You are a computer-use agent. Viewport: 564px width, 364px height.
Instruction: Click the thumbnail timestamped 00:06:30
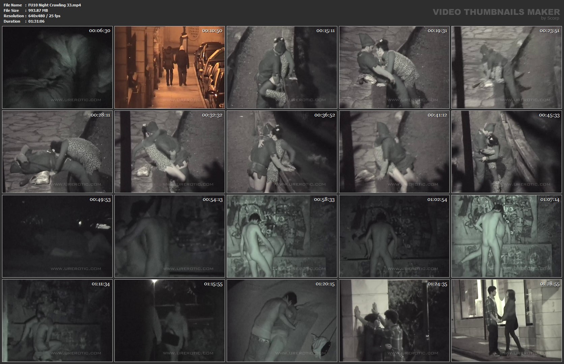[57, 67]
